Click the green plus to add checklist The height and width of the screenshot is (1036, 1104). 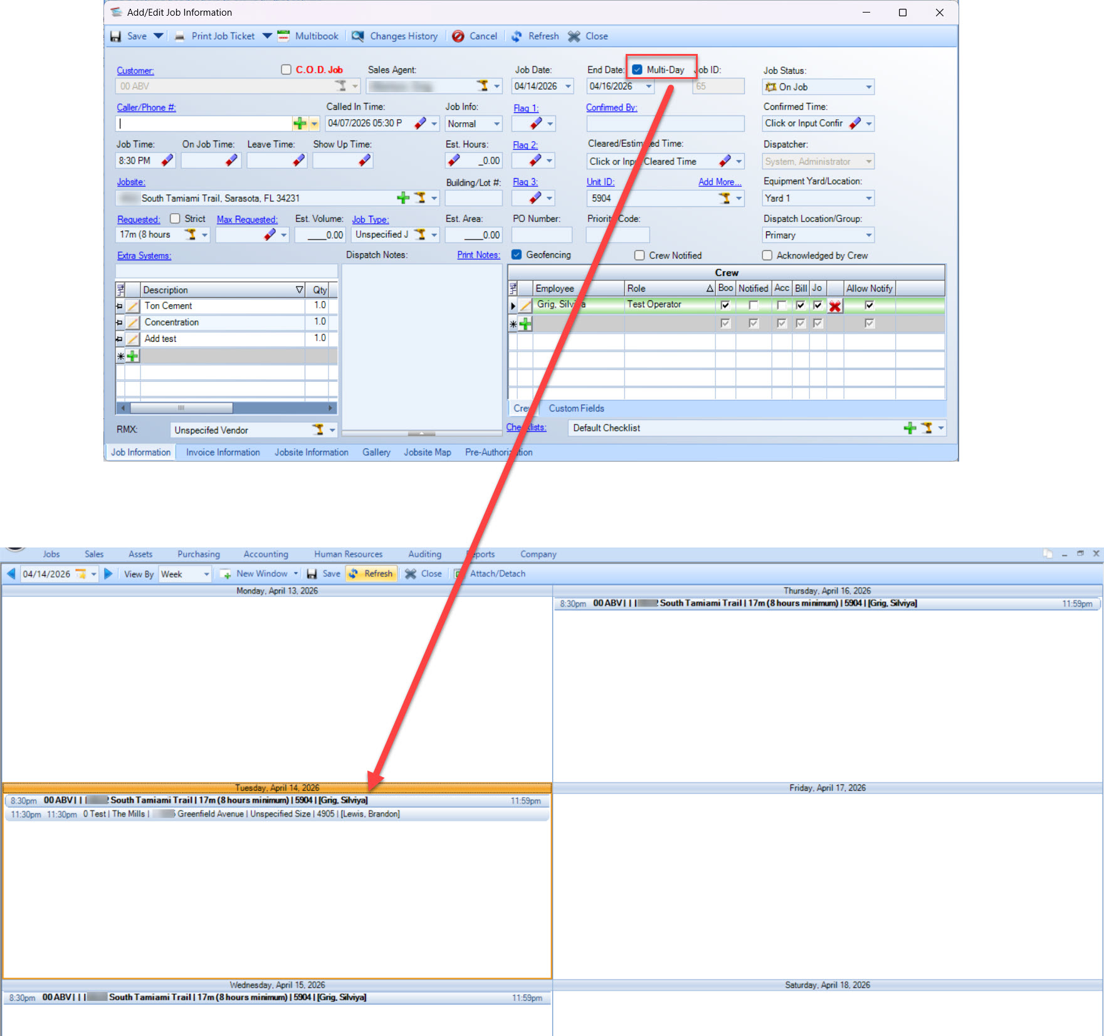click(910, 428)
